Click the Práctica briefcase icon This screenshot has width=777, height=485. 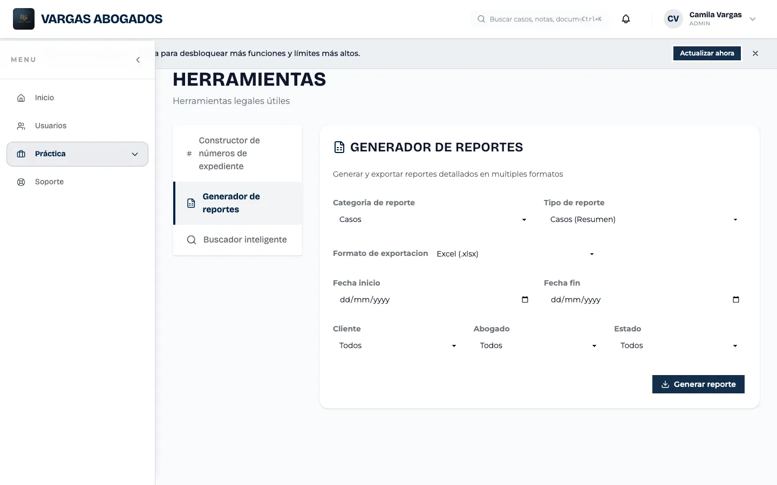(x=21, y=154)
